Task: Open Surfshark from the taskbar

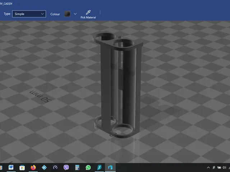Action: click(99, 167)
